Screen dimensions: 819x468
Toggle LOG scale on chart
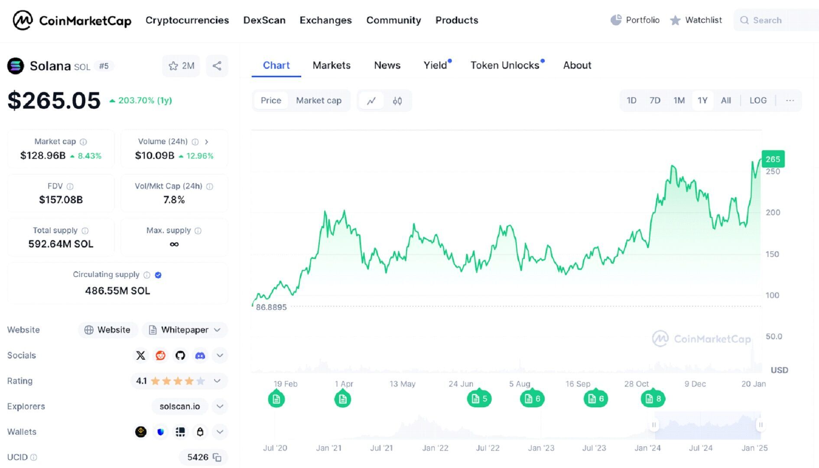point(758,101)
